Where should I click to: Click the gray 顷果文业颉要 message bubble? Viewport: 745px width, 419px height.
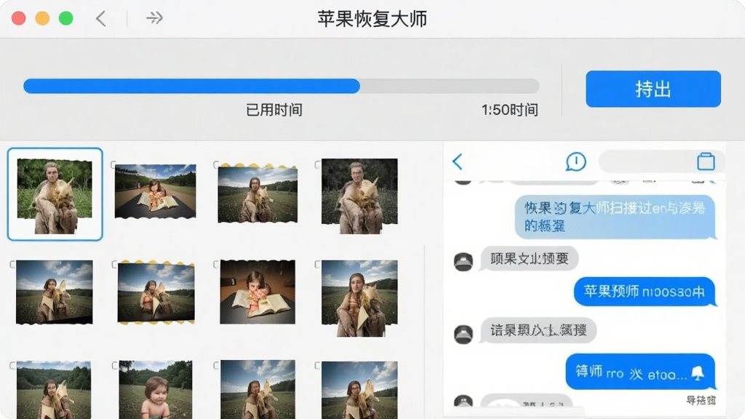click(x=529, y=258)
